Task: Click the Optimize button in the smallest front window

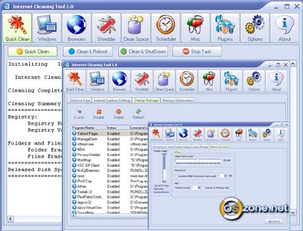Action: (274, 221)
